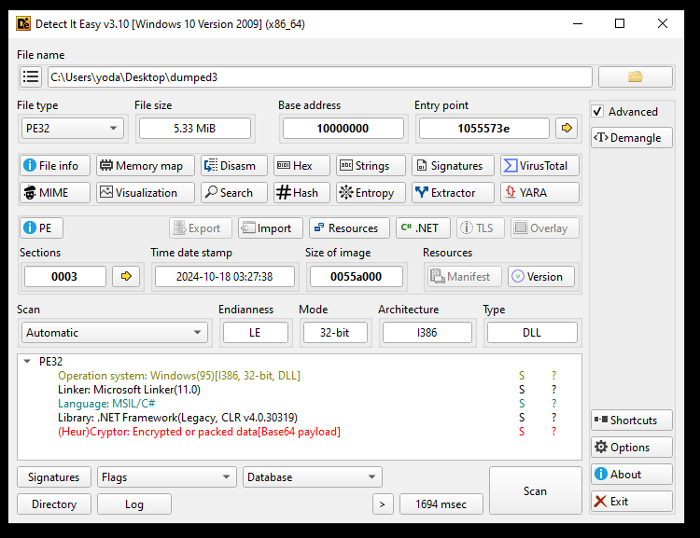The height and width of the screenshot is (538, 700).
Task: Click the Base address field 10000000
Action: coord(343,129)
